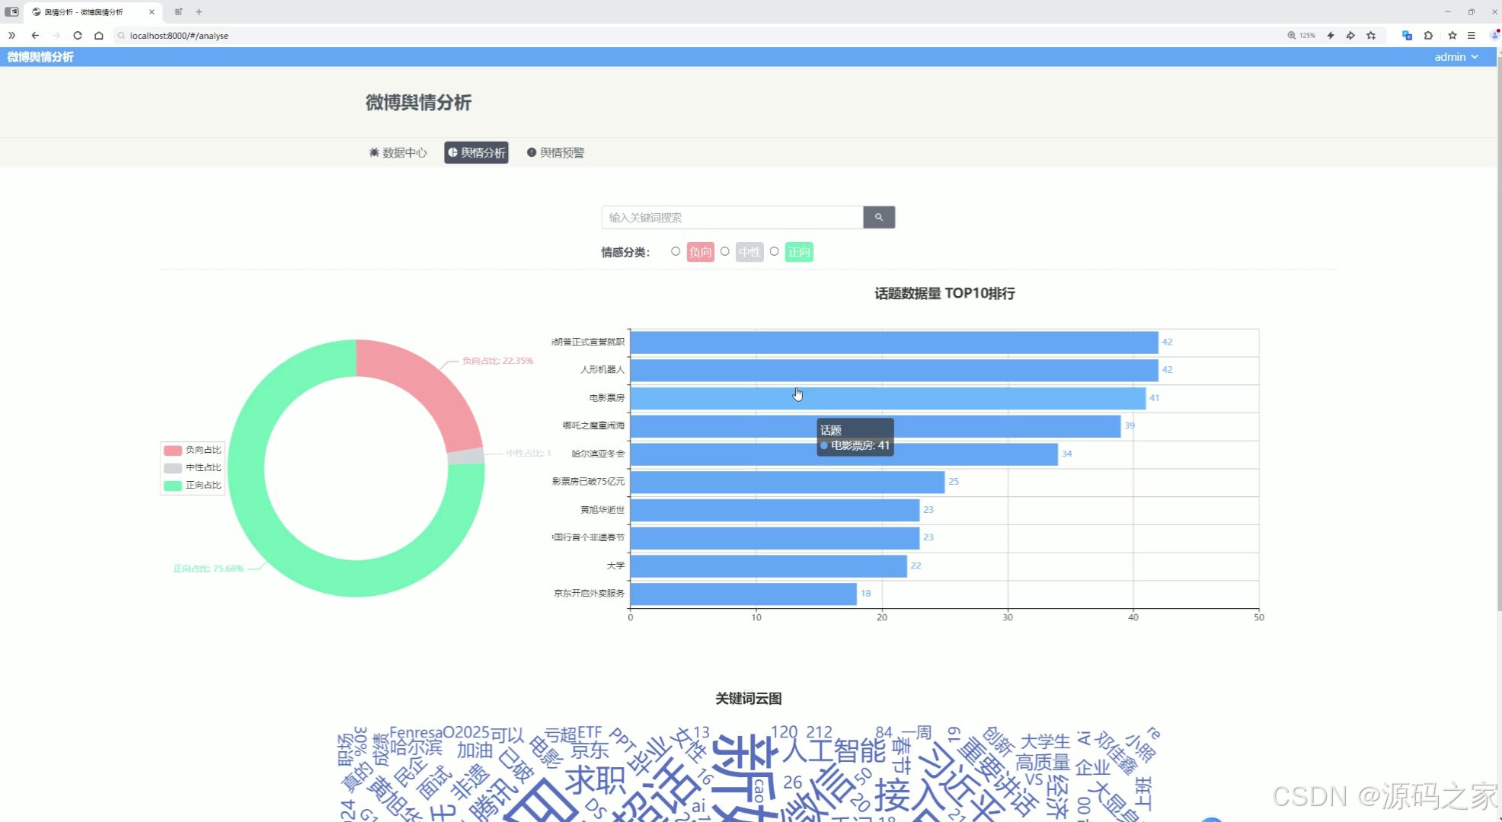Select the 正向 sentiment radio button
Image resolution: width=1502 pixels, height=822 pixels.
coord(775,252)
